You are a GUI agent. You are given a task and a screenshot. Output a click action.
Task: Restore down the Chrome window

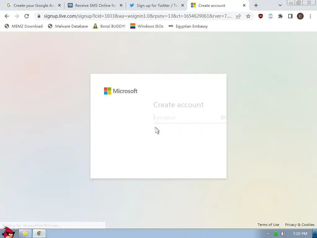point(299,2)
